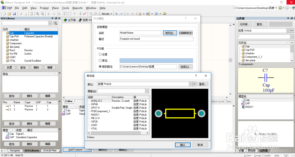This screenshot has height=157, width=295.
Task: Click the save disk icon in toolbar
Action: tap(14, 14)
